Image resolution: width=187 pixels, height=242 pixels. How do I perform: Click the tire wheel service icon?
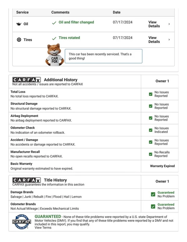click(x=19, y=40)
